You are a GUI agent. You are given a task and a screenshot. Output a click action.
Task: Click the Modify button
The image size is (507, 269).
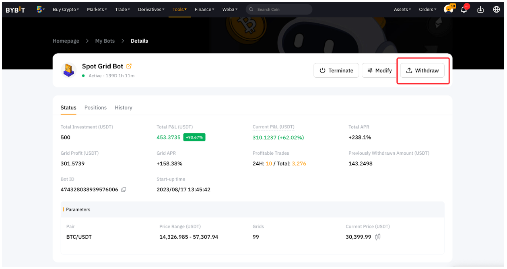379,70
